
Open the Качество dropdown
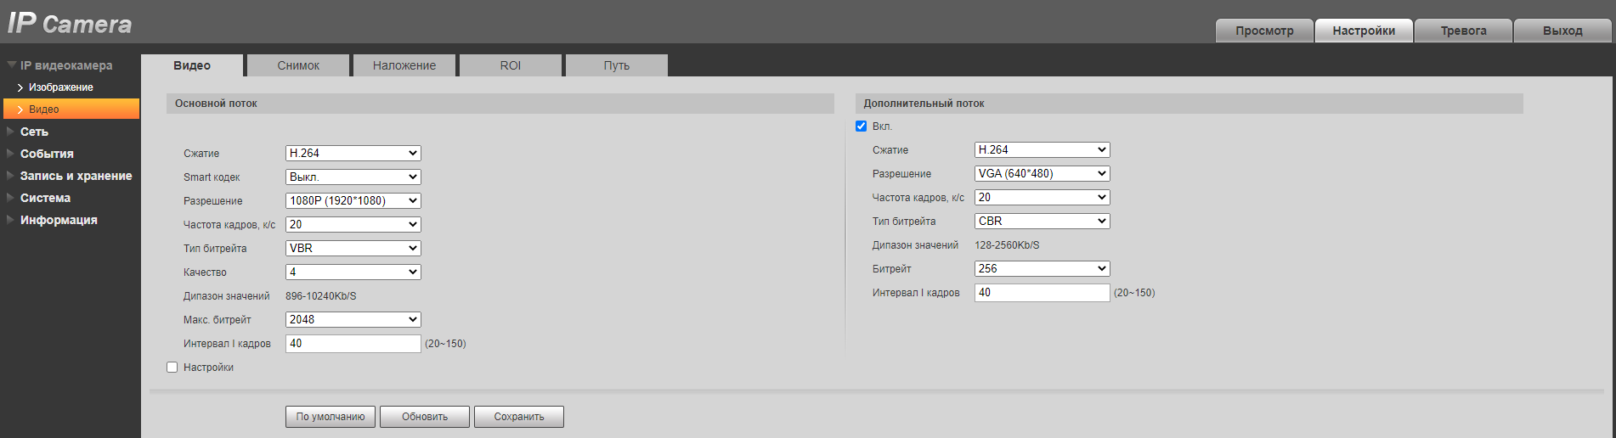pos(353,272)
